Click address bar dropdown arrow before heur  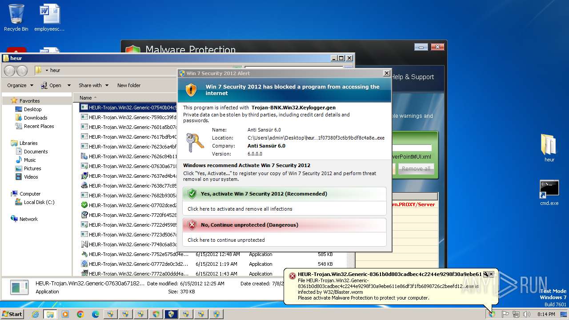click(47, 70)
